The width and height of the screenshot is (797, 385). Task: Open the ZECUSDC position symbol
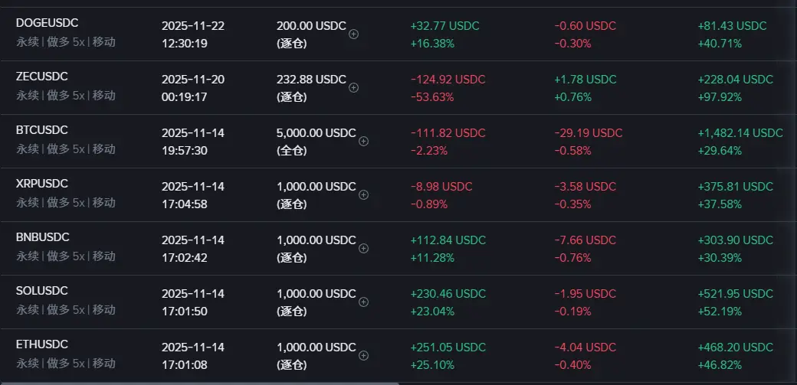tap(42, 77)
